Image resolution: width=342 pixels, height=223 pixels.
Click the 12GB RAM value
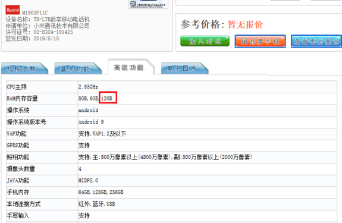pos(106,99)
